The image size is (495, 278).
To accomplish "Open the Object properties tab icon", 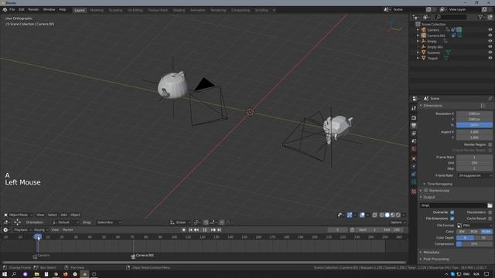I will 414,158.
